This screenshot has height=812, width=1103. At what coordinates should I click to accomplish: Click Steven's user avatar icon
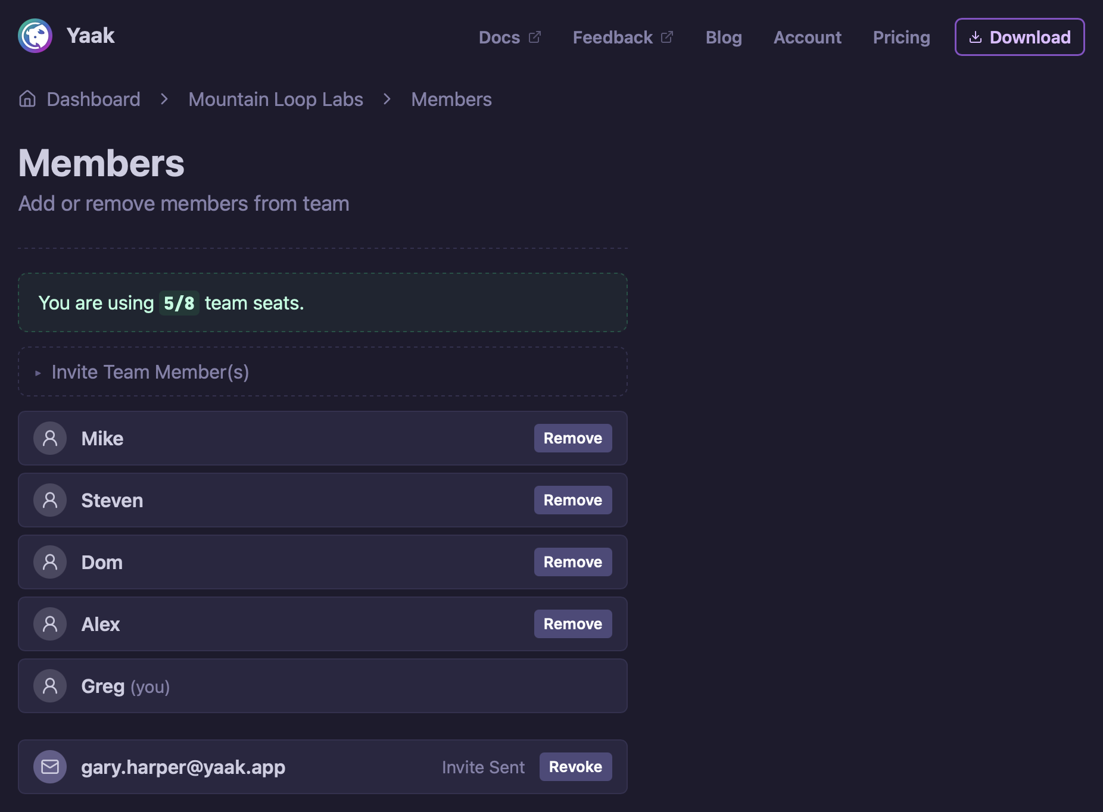50,500
